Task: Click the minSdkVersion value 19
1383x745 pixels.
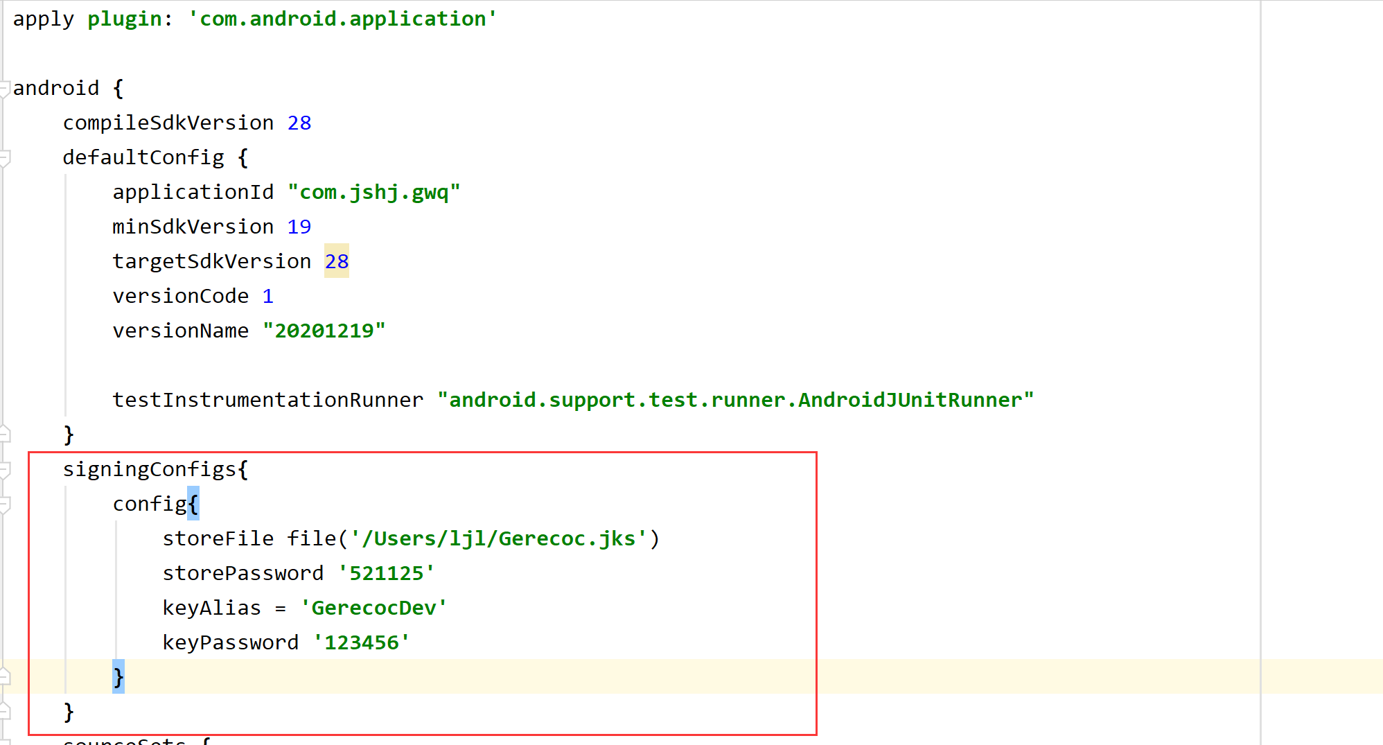Action: [299, 227]
